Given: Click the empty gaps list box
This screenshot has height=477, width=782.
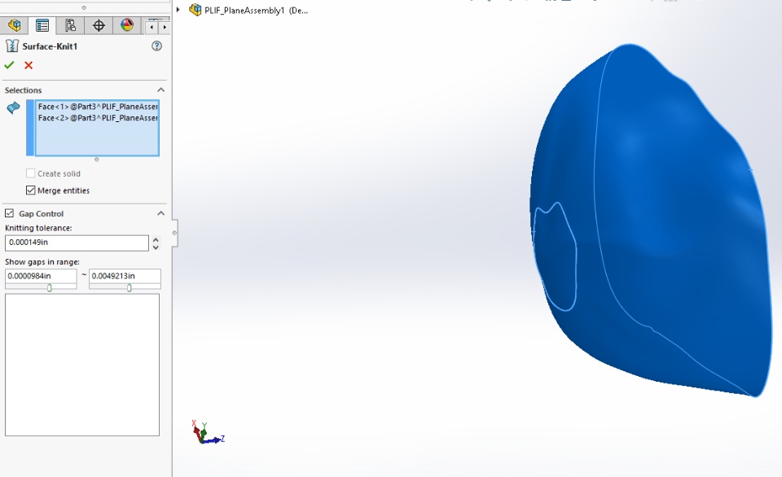Looking at the screenshot, I should coord(82,365).
